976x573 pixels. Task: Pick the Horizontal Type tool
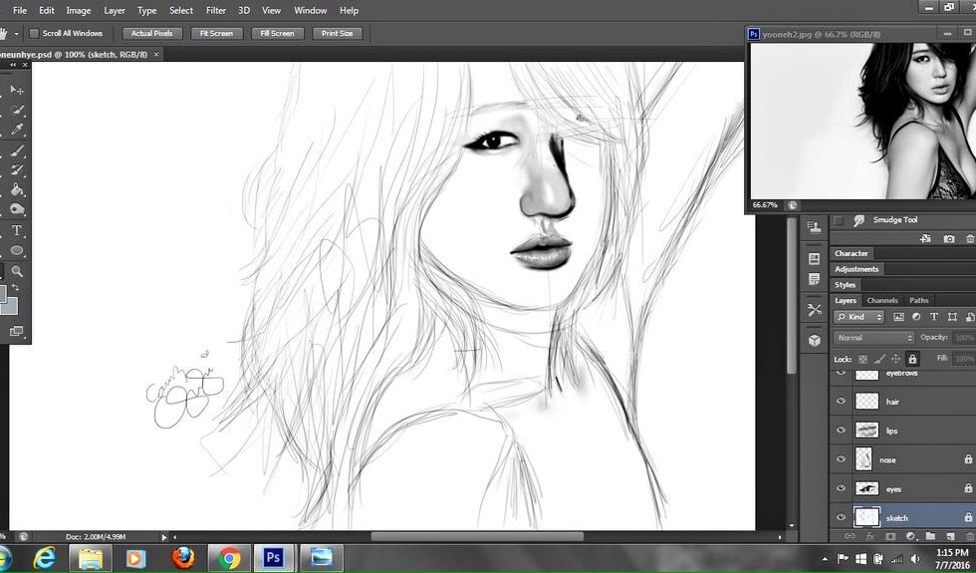pos(16,230)
